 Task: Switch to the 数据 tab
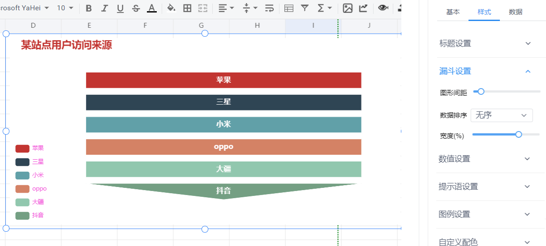516,12
